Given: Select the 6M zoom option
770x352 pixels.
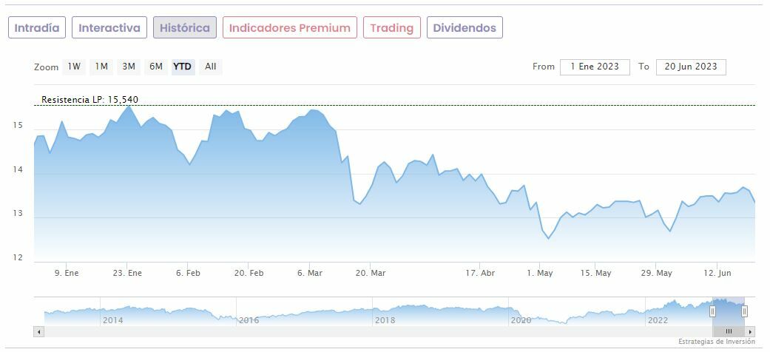Looking at the screenshot, I should 155,67.
